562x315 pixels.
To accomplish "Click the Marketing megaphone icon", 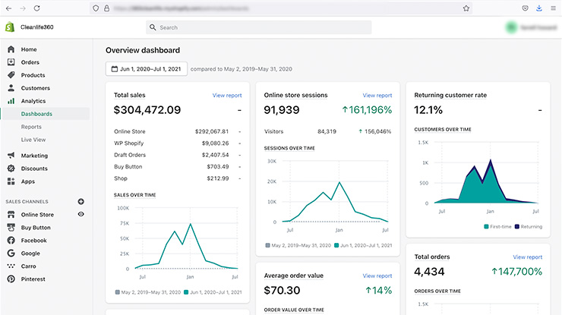I will click(11, 156).
